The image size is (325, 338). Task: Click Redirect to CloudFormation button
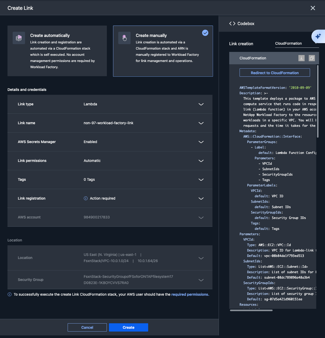pyautogui.click(x=275, y=73)
